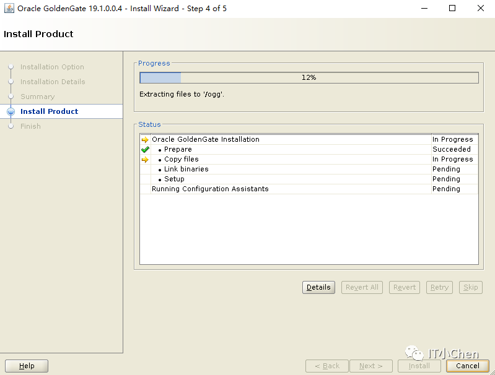Click the In Progress status of GoldenGate Installation
Viewport: 495px width, 375px height.
point(453,139)
